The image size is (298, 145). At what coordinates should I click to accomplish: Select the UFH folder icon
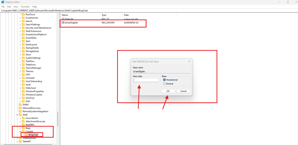point(23,75)
